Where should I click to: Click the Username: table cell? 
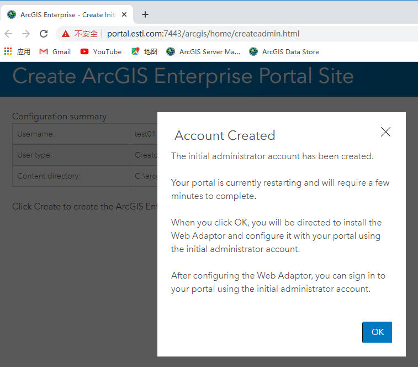tap(71, 134)
